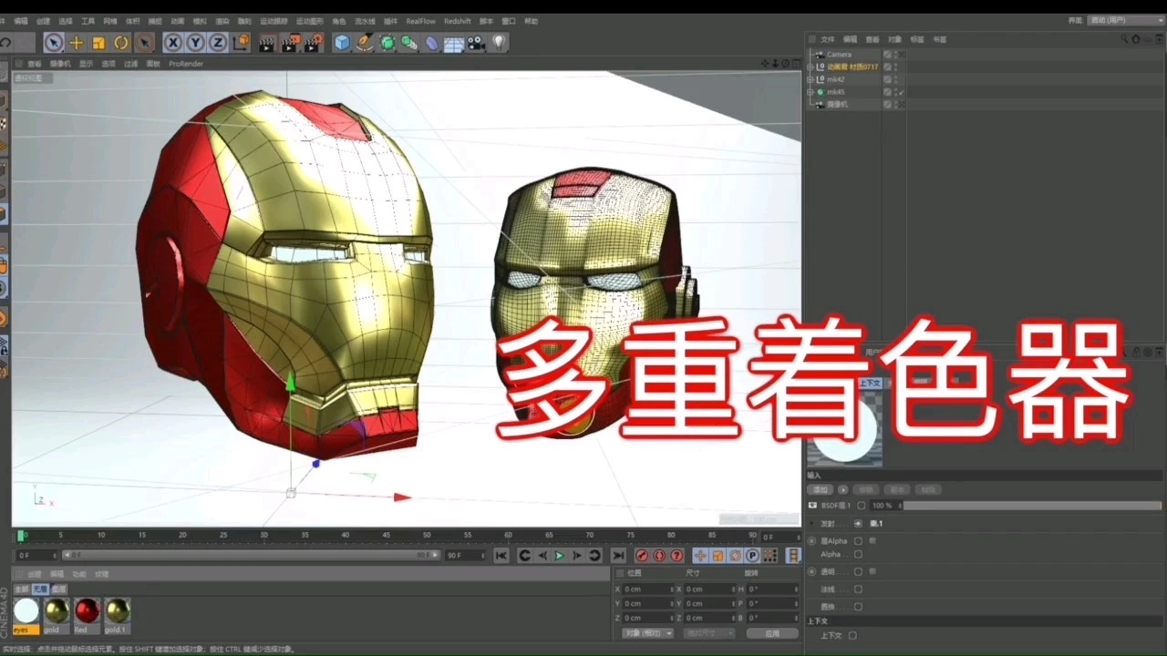Image resolution: width=1167 pixels, height=656 pixels.
Task: Toggle the Z axis lock
Action: coord(218,43)
